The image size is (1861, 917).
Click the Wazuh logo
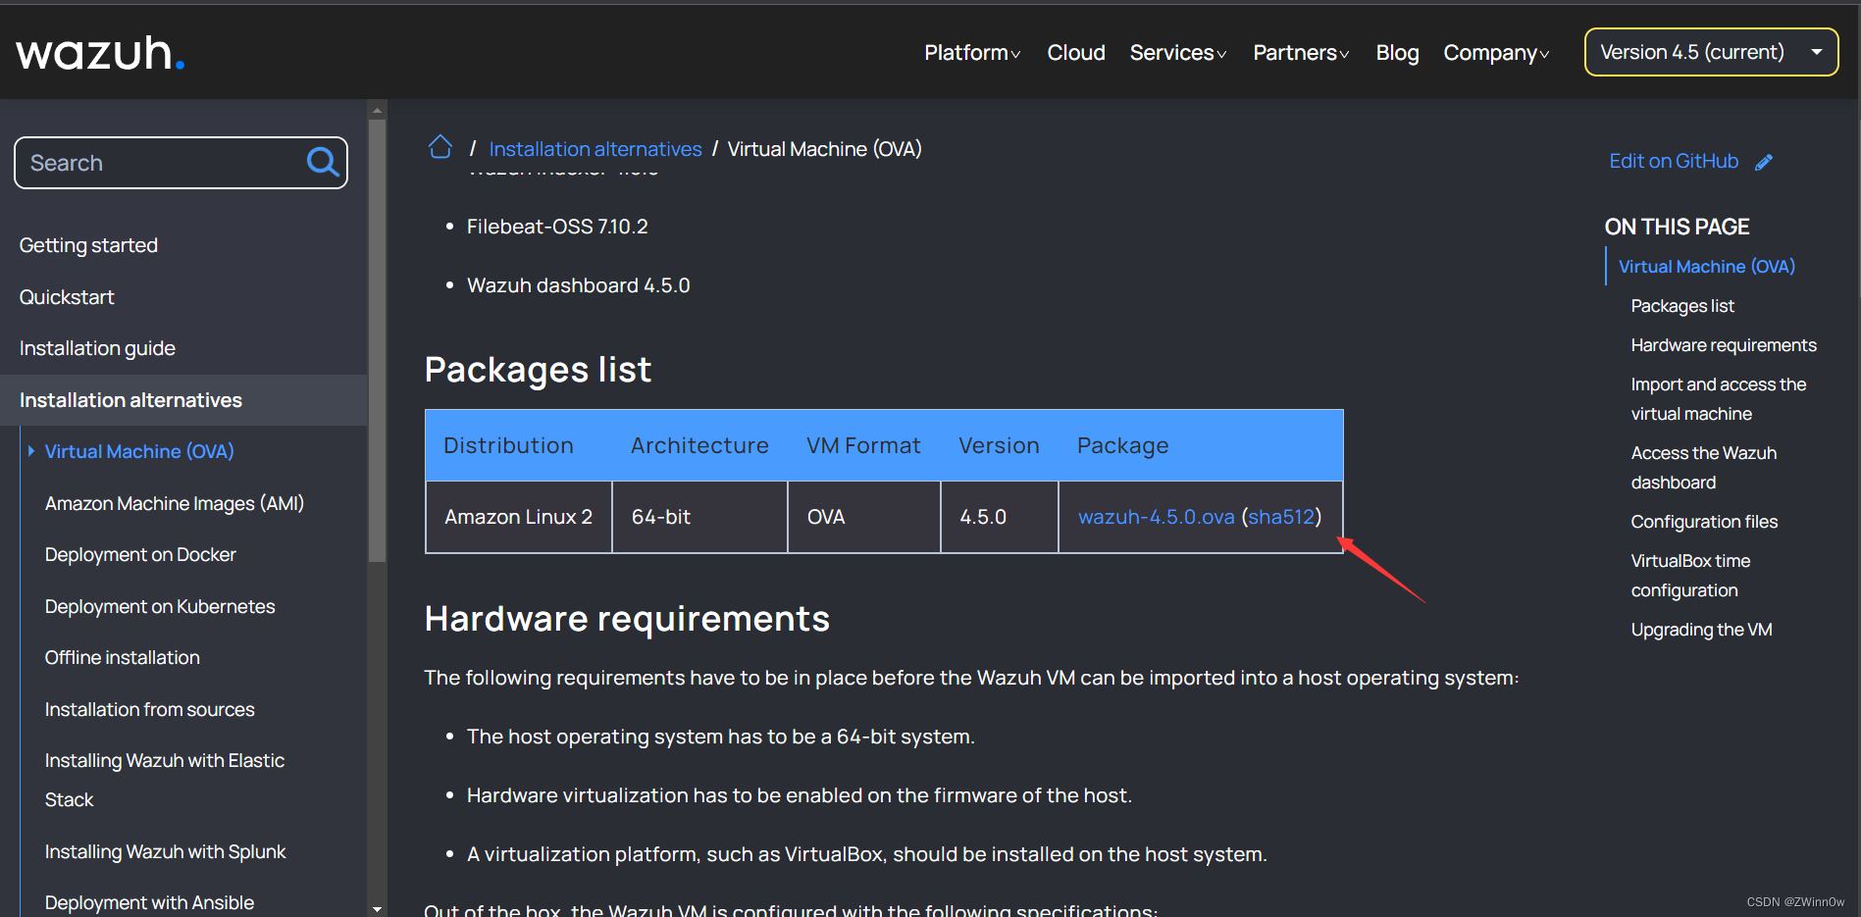[x=100, y=53]
